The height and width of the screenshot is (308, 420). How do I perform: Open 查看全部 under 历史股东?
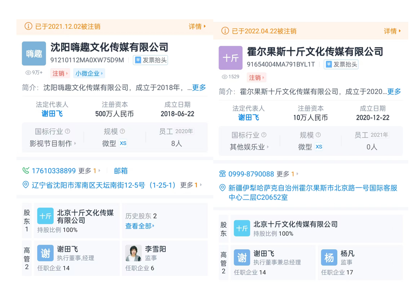pos(140,226)
